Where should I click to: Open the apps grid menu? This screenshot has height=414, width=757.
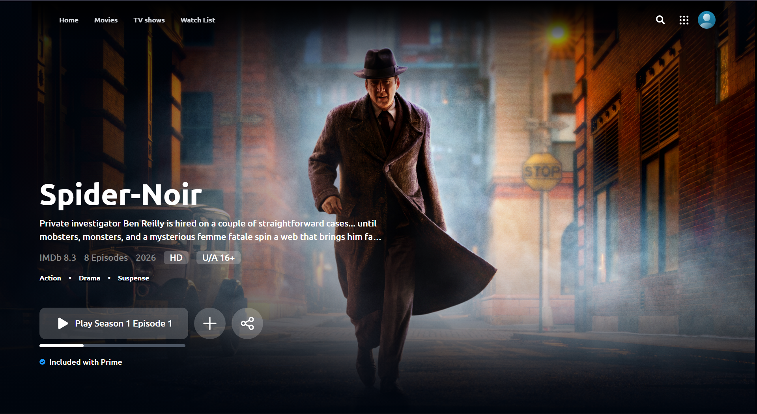point(684,20)
